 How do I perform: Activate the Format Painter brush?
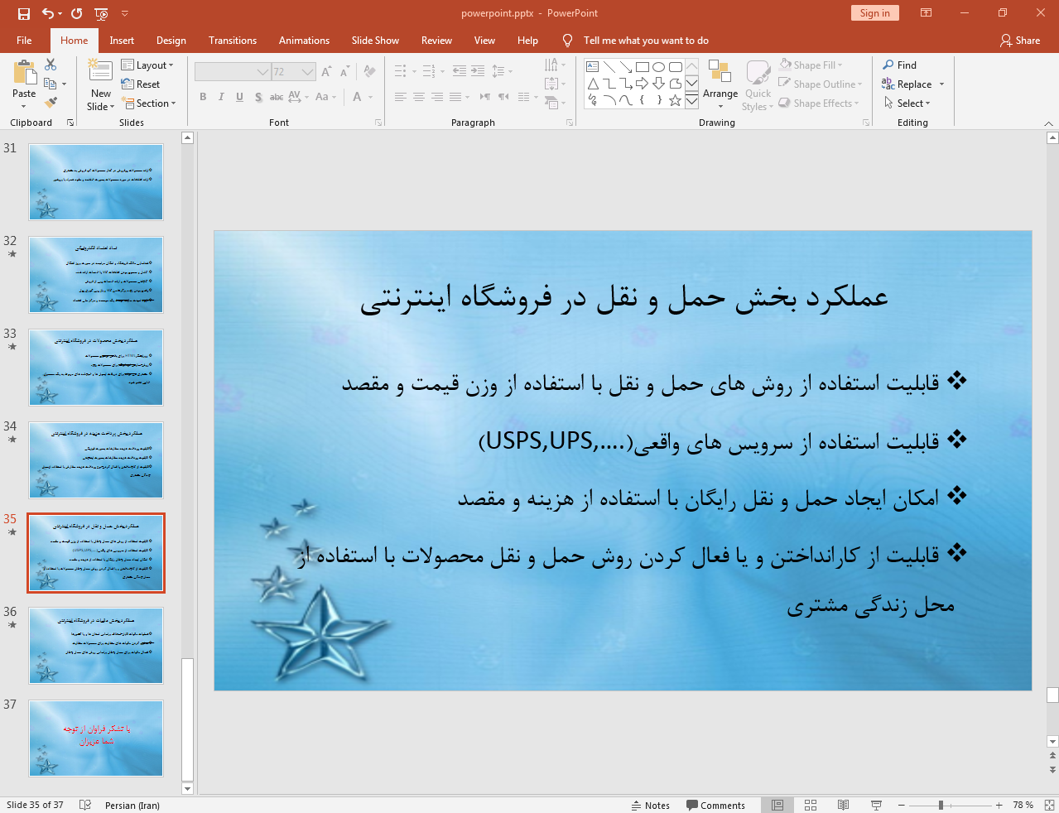(x=51, y=103)
